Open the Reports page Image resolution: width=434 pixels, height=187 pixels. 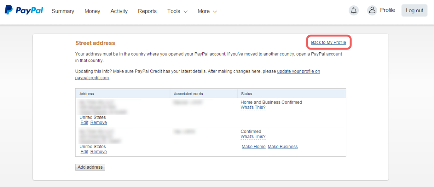point(147,11)
